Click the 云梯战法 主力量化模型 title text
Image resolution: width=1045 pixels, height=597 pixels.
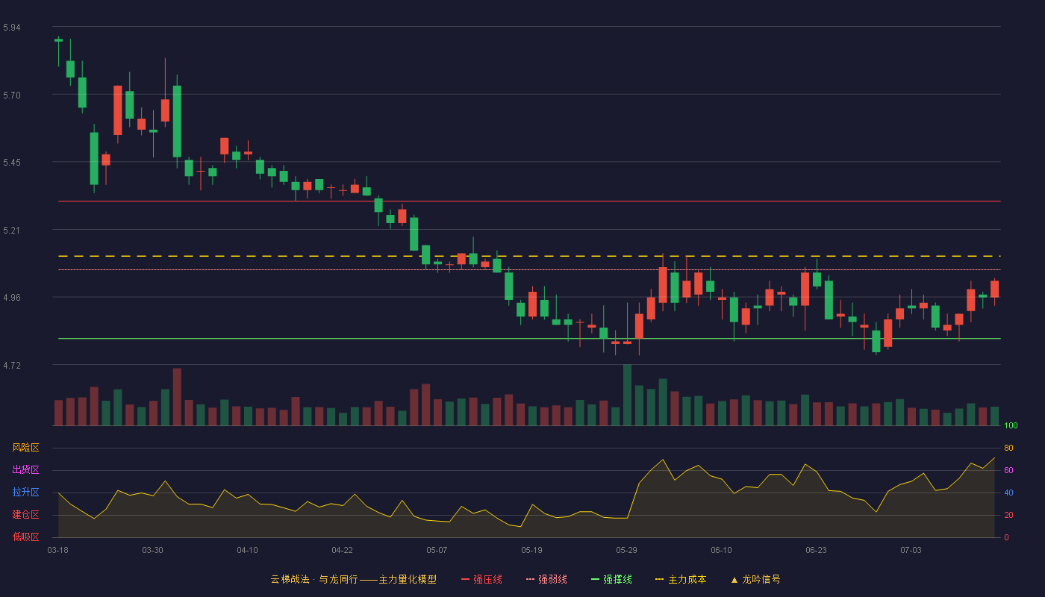pyautogui.click(x=353, y=579)
